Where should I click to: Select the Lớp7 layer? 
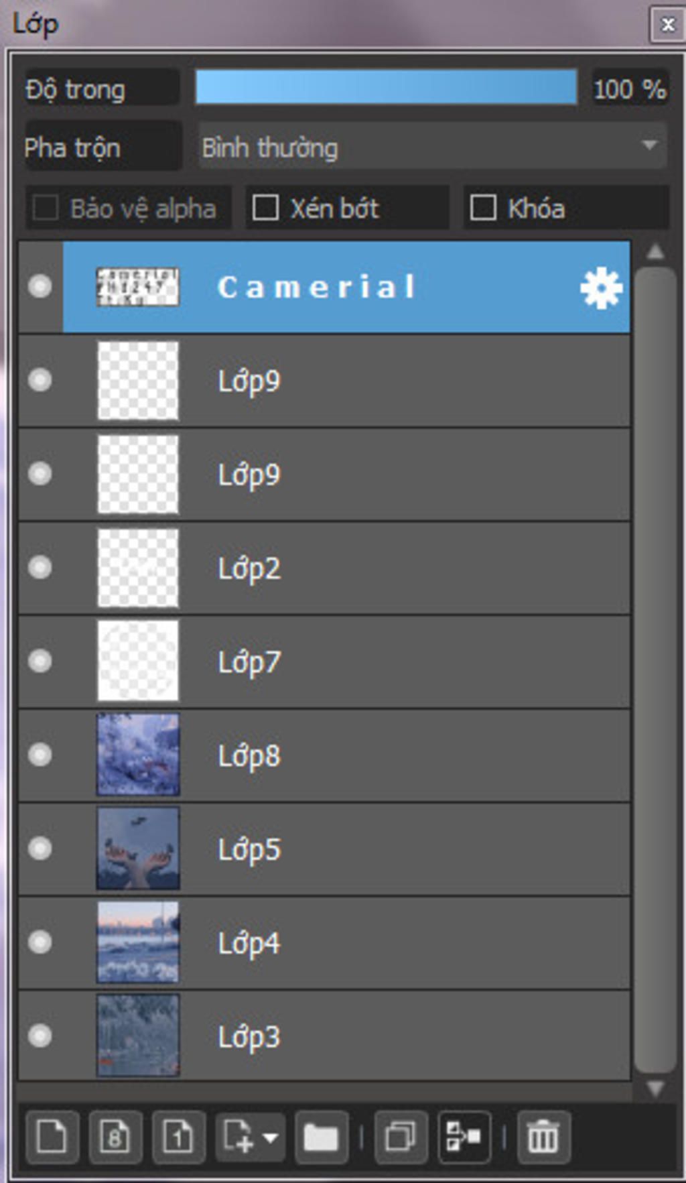coord(324,662)
